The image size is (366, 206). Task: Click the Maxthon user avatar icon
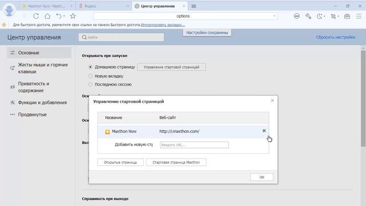pos(9,10)
